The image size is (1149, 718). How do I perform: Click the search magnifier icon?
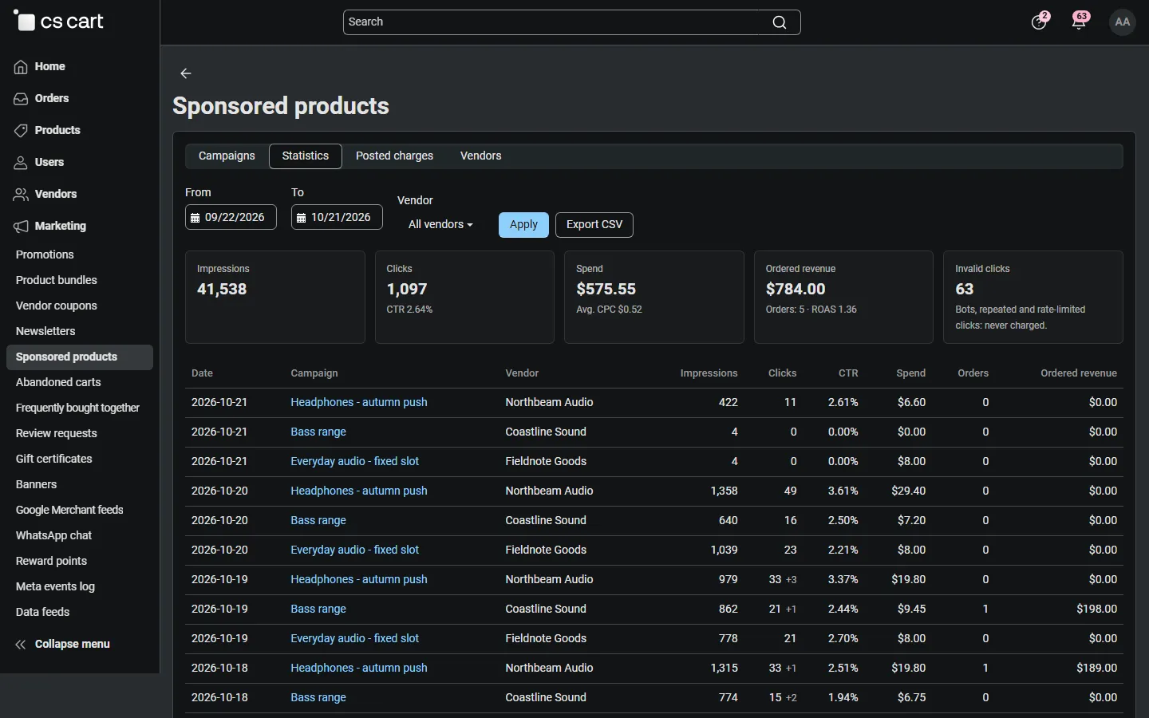[x=780, y=22]
